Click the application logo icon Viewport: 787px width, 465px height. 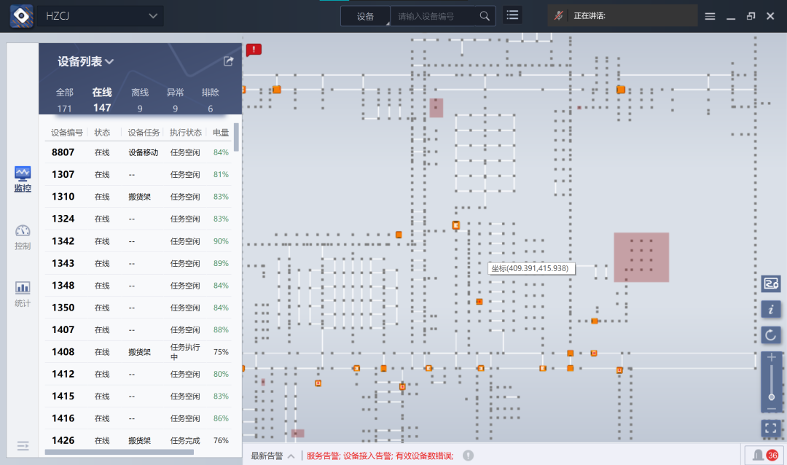[22, 16]
